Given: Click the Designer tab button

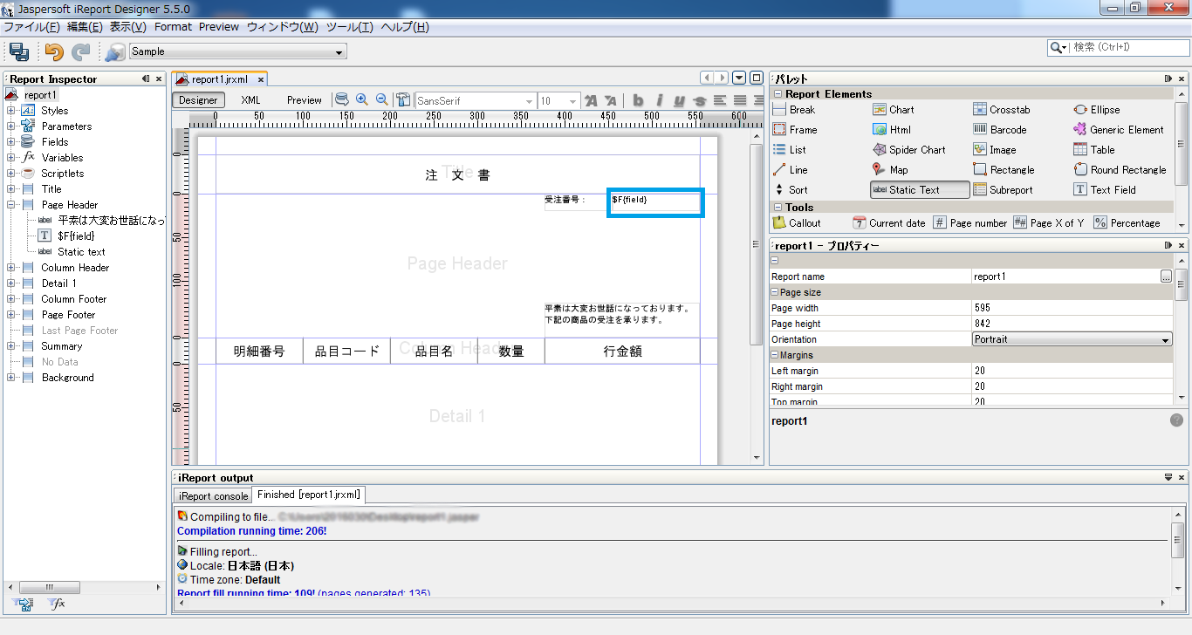Looking at the screenshot, I should pyautogui.click(x=197, y=99).
